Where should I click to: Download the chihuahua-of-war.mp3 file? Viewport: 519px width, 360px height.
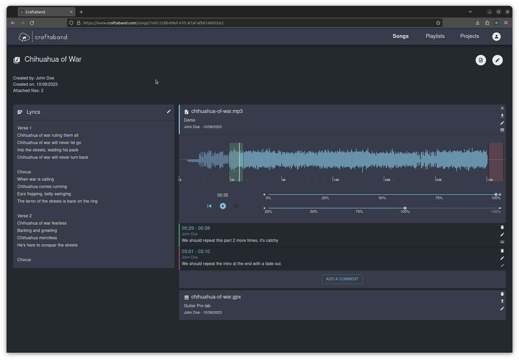(502, 116)
